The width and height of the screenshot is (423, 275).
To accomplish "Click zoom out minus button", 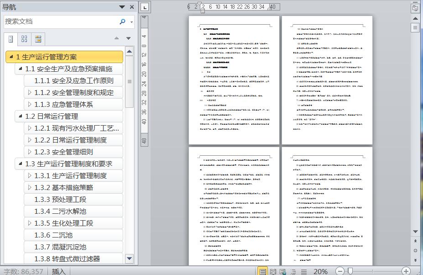I will point(340,271).
